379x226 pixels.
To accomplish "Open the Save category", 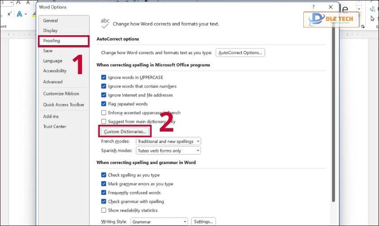I will [48, 51].
